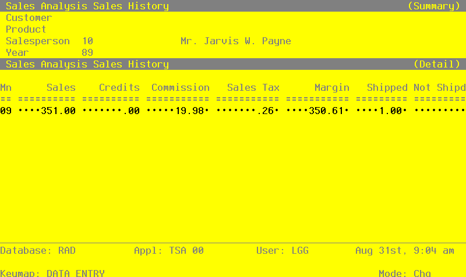Click the name Mr. Jarvis W. Payne
466x277 pixels.
[236, 41]
